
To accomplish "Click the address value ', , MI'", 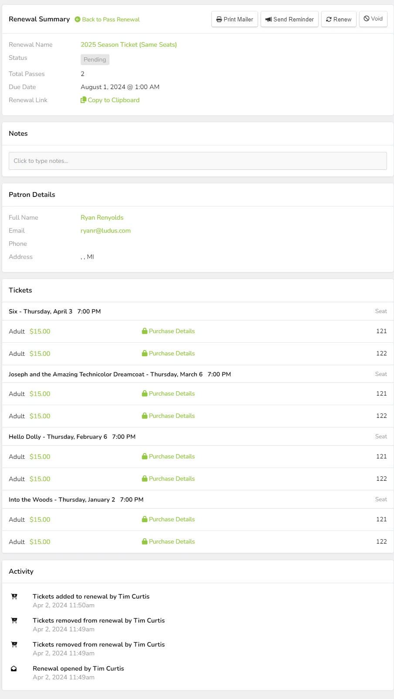I will [x=87, y=257].
